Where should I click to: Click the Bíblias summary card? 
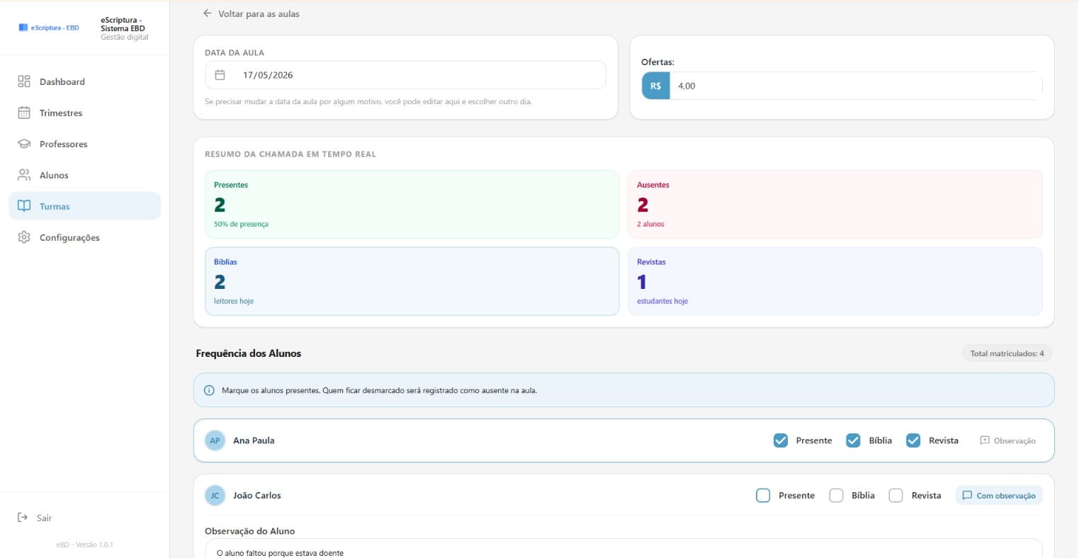[412, 281]
